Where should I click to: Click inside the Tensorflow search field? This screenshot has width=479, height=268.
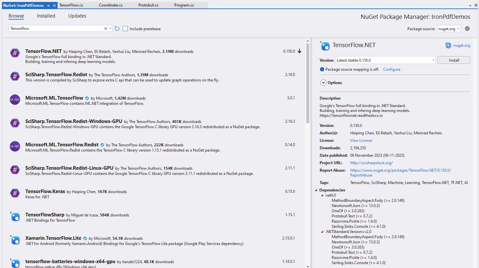(x=56, y=29)
